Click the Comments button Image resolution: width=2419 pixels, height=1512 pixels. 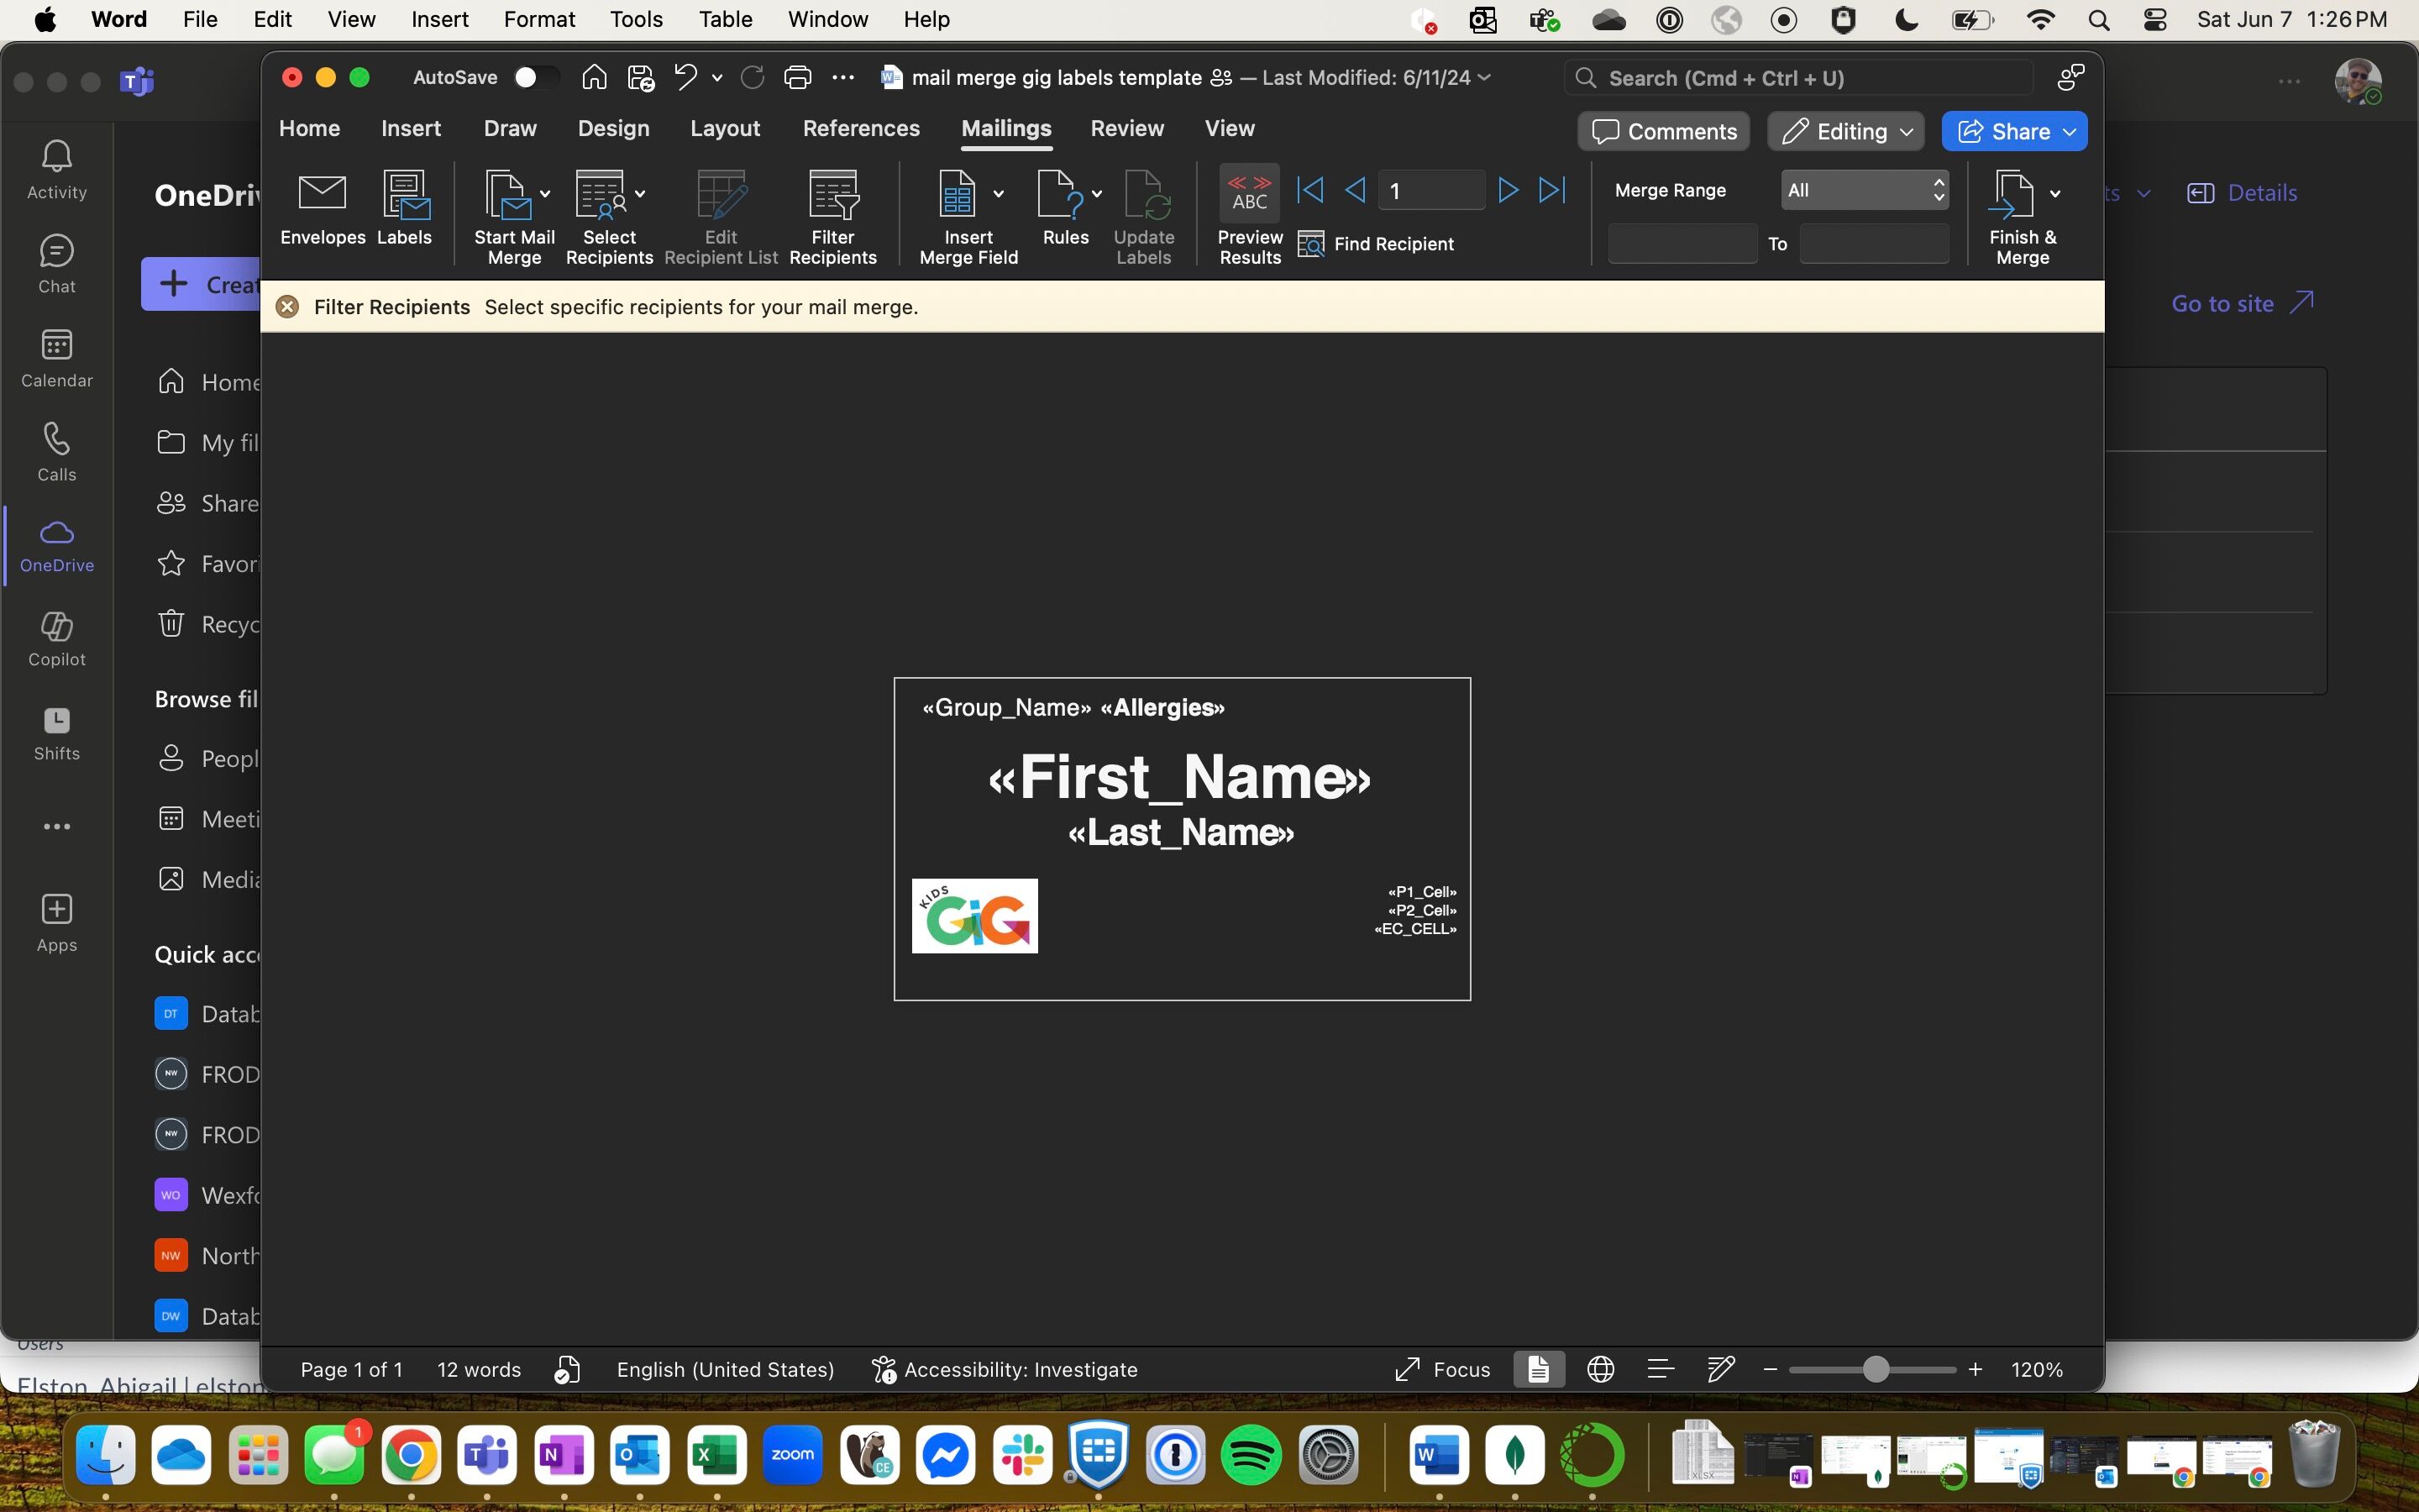1663,132
